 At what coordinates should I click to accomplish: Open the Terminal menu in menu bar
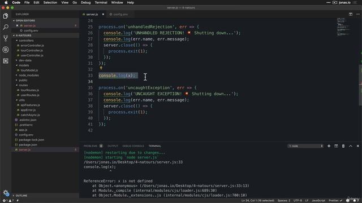[101, 2]
